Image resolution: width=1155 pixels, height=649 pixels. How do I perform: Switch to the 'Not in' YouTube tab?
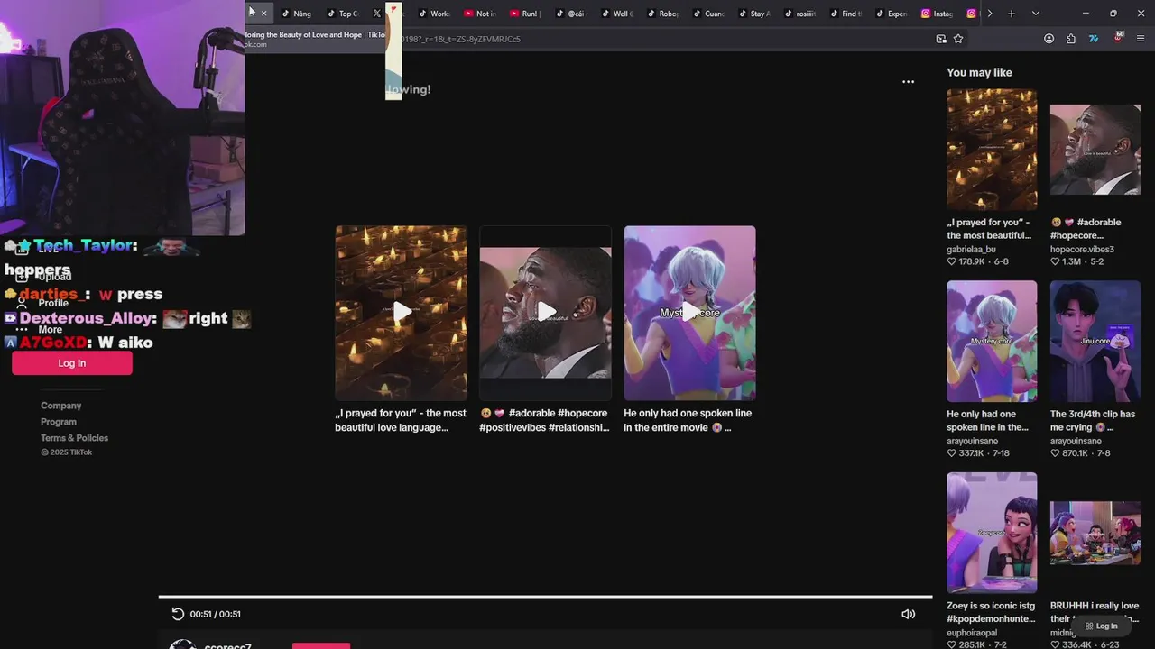coord(480,14)
